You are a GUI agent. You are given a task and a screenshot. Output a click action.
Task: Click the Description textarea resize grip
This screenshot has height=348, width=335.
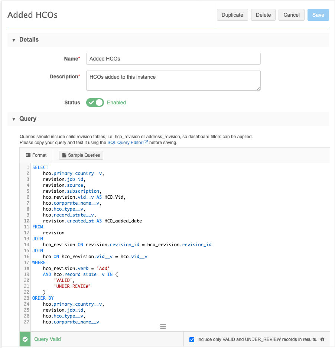[258, 88]
